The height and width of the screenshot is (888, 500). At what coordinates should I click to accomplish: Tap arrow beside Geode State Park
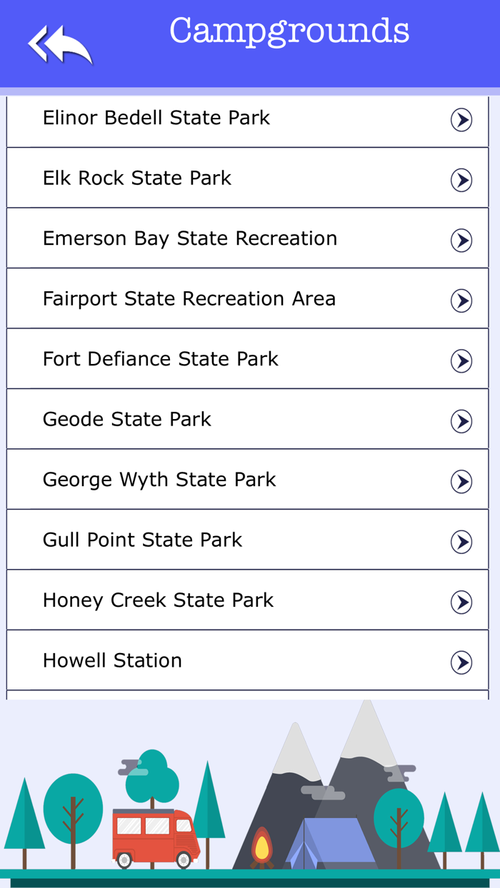coord(463,421)
